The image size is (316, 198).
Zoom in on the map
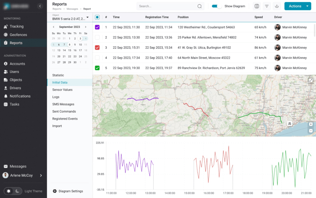[x=311, y=124]
